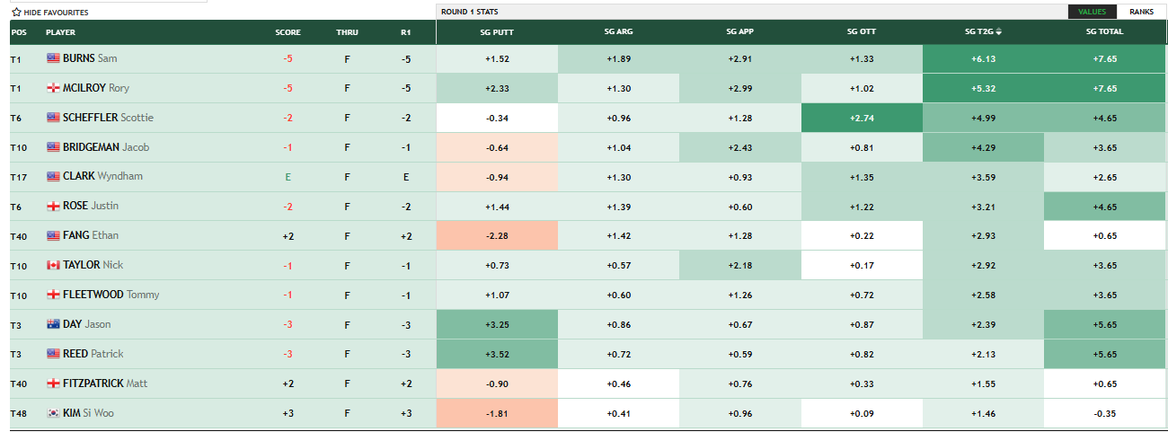Screen dimensions: 1168x432
Task: Click Fang's SG PUTT value -2.28
Action: coord(497,235)
